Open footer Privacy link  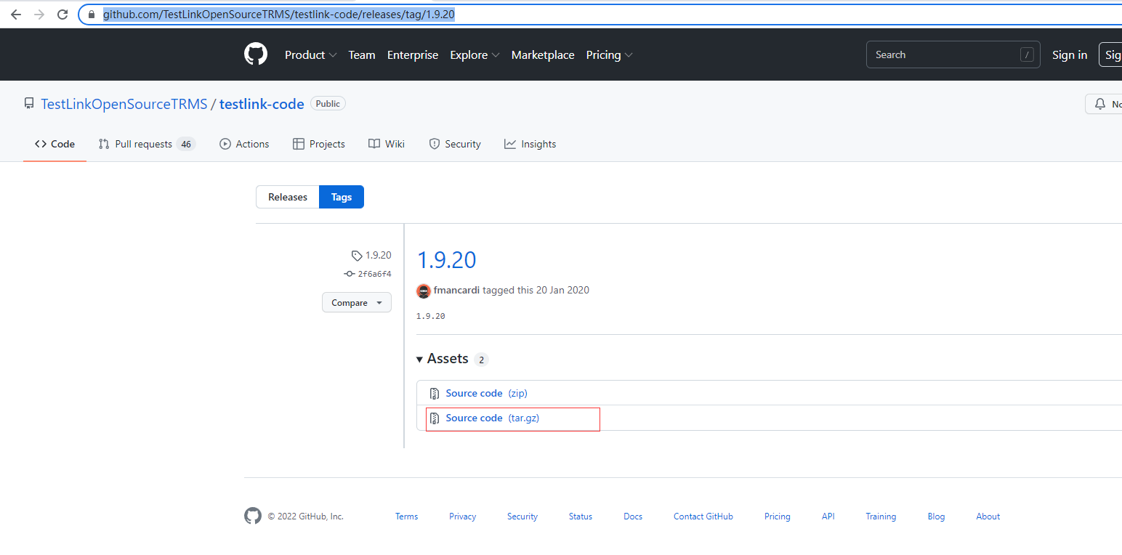(x=463, y=516)
